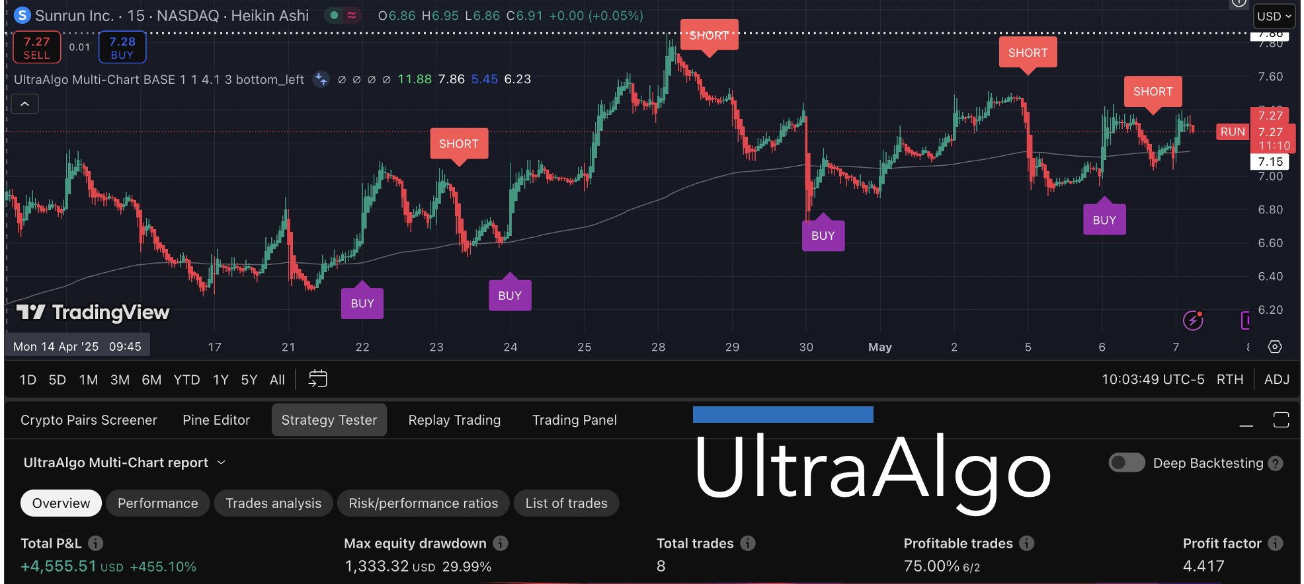The width and height of the screenshot is (1304, 584).
Task: Click the Mon 14 Apr '25 date label
Action: click(77, 346)
